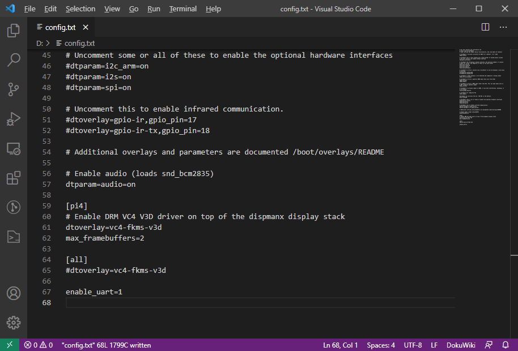The width and height of the screenshot is (518, 351).
Task: Click the Additional overlays comment line
Action: click(224, 152)
